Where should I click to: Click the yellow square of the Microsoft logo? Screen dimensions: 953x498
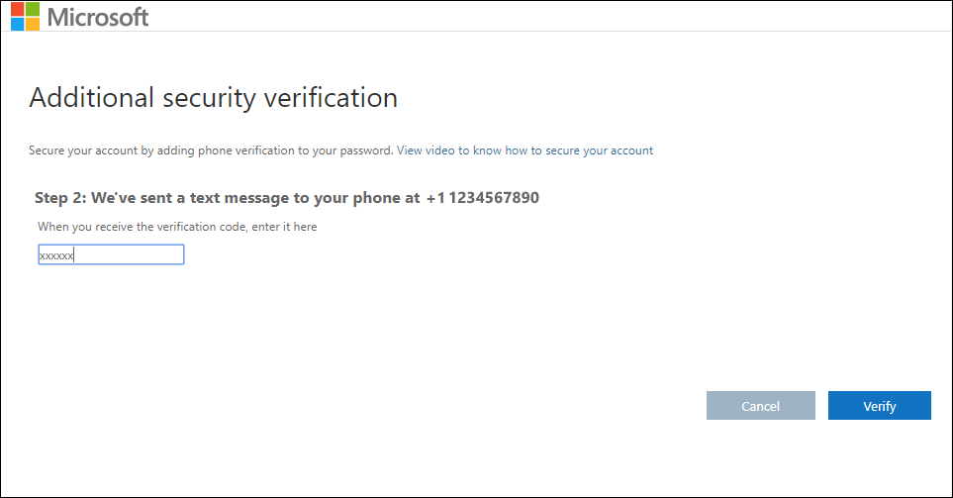(33, 24)
